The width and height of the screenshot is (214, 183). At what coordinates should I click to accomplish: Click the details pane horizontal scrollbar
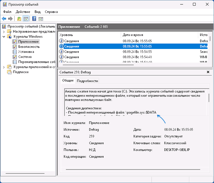click(x=133, y=169)
